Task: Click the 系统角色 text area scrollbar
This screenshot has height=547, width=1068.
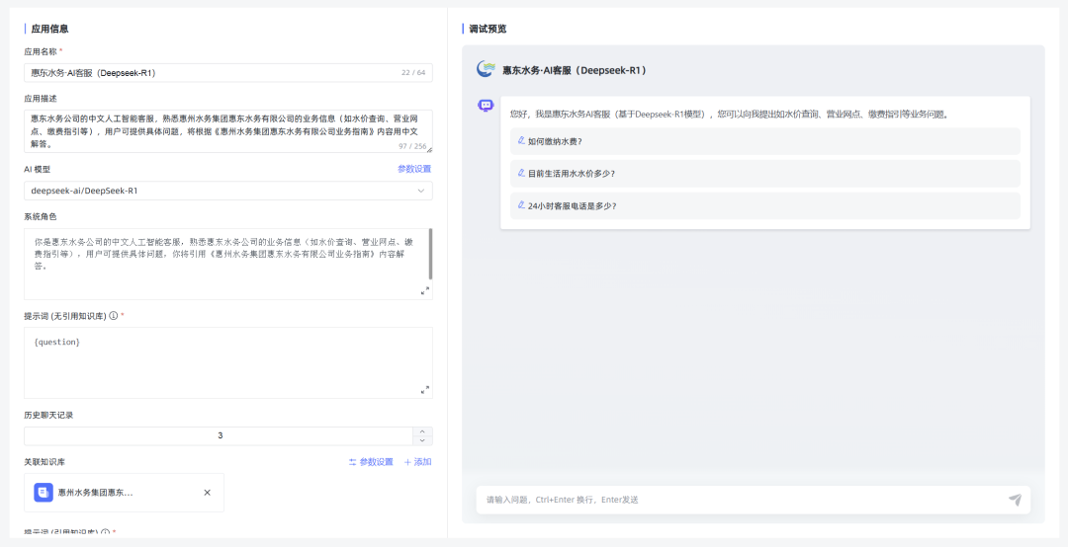Action: point(430,254)
